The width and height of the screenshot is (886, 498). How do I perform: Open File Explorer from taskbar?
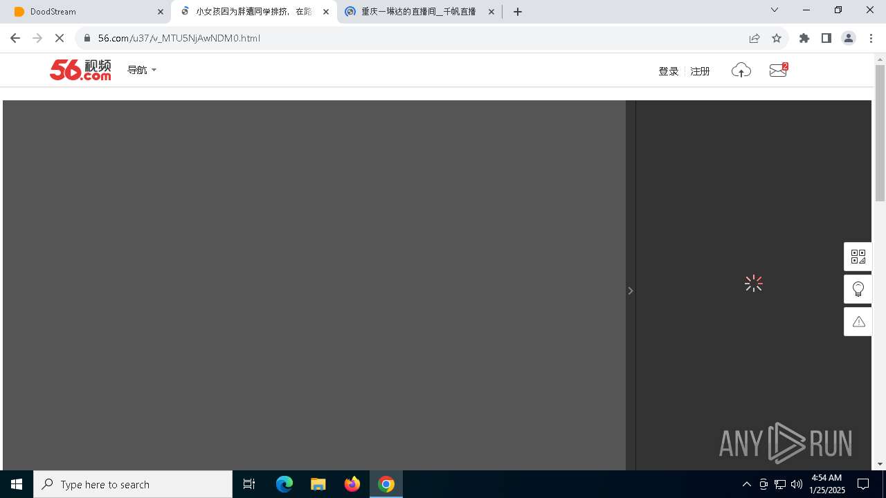coord(318,484)
